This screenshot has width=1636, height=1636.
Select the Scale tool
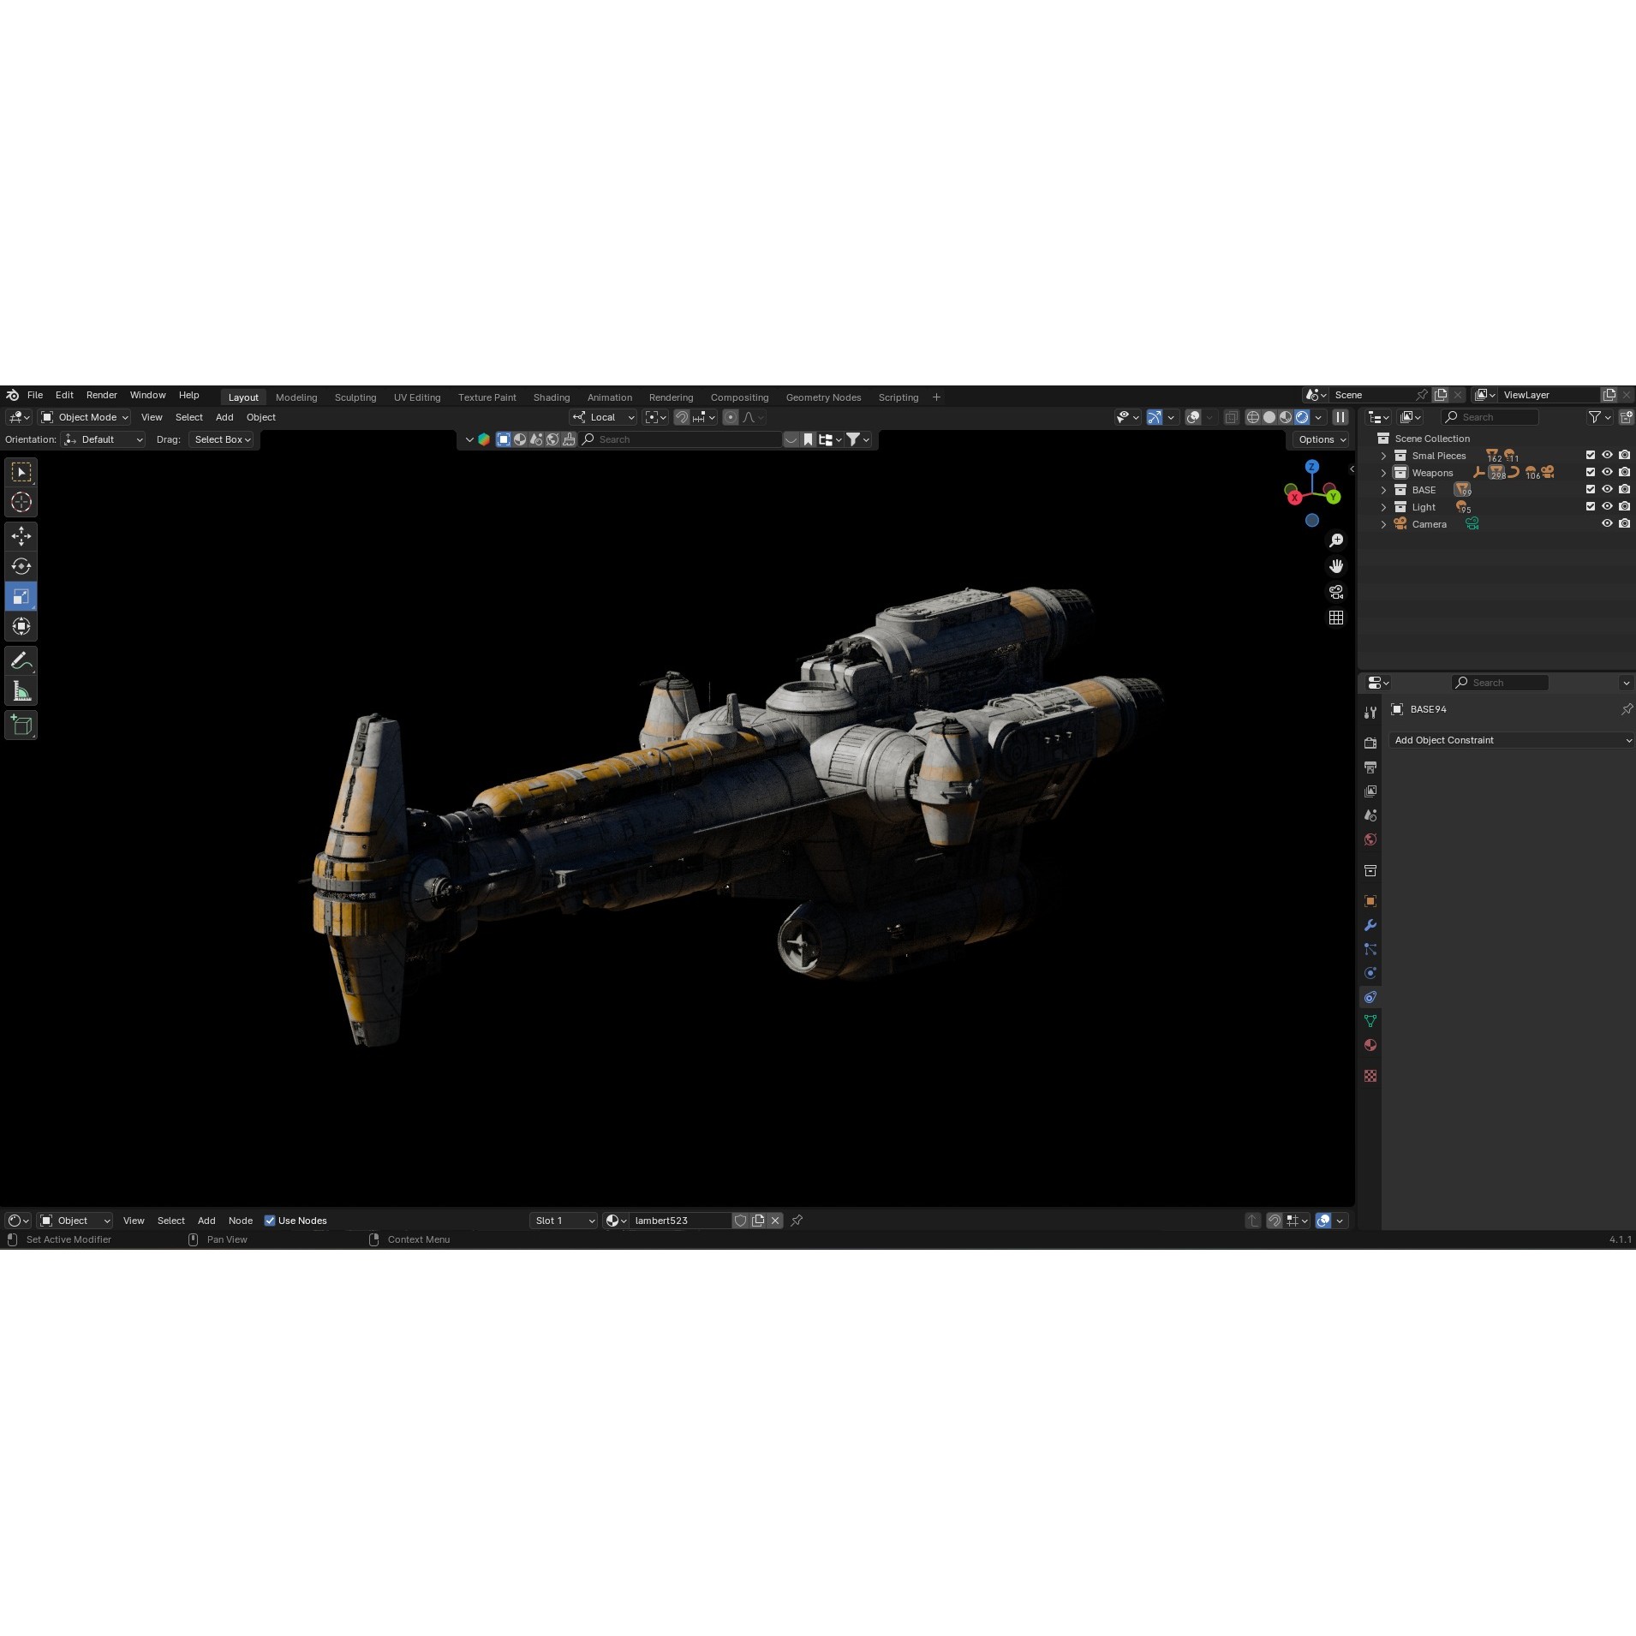point(21,596)
